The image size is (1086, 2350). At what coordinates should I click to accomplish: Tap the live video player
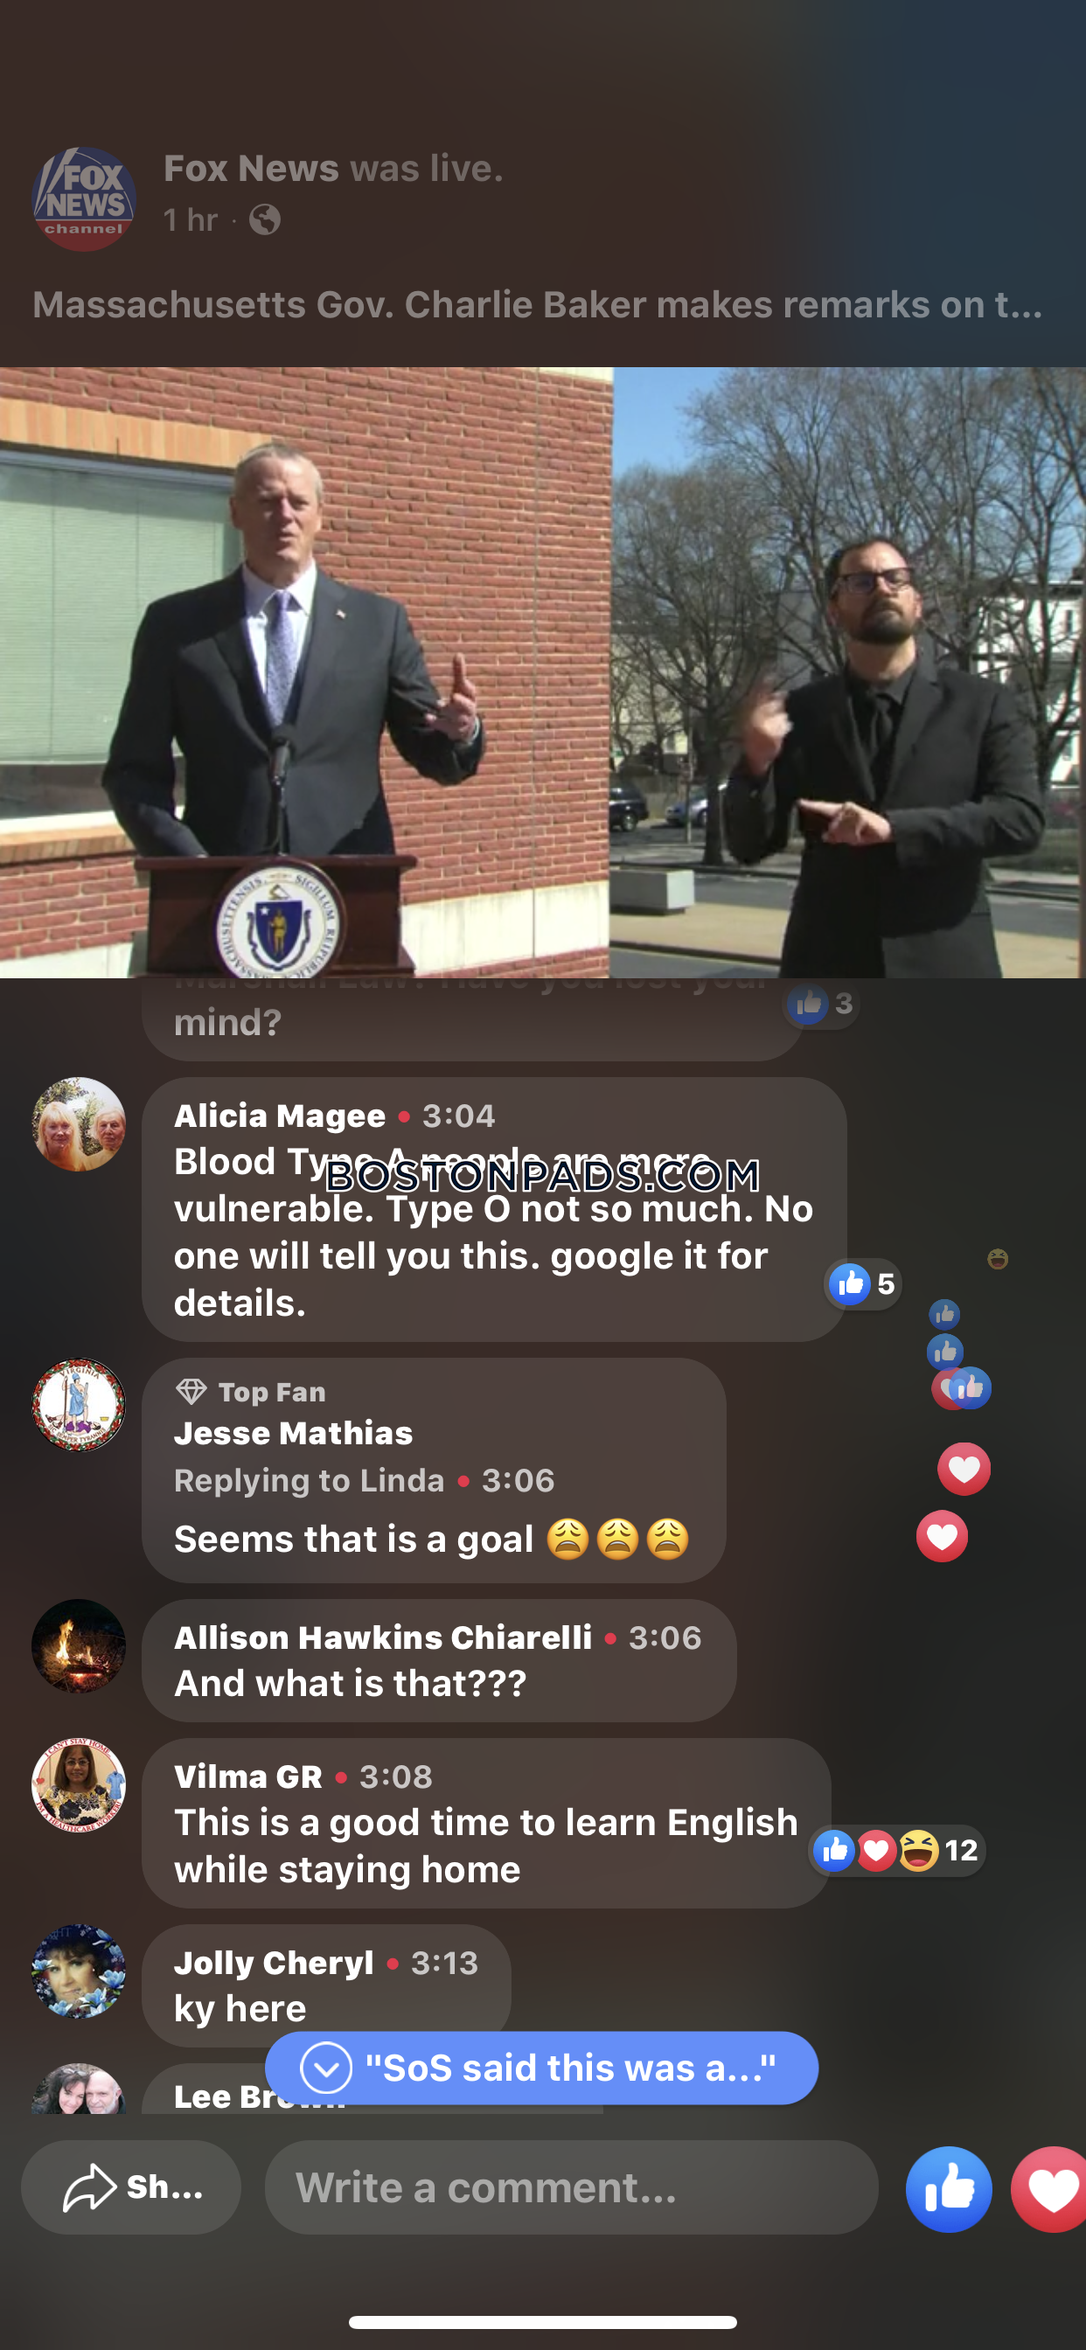[543, 672]
